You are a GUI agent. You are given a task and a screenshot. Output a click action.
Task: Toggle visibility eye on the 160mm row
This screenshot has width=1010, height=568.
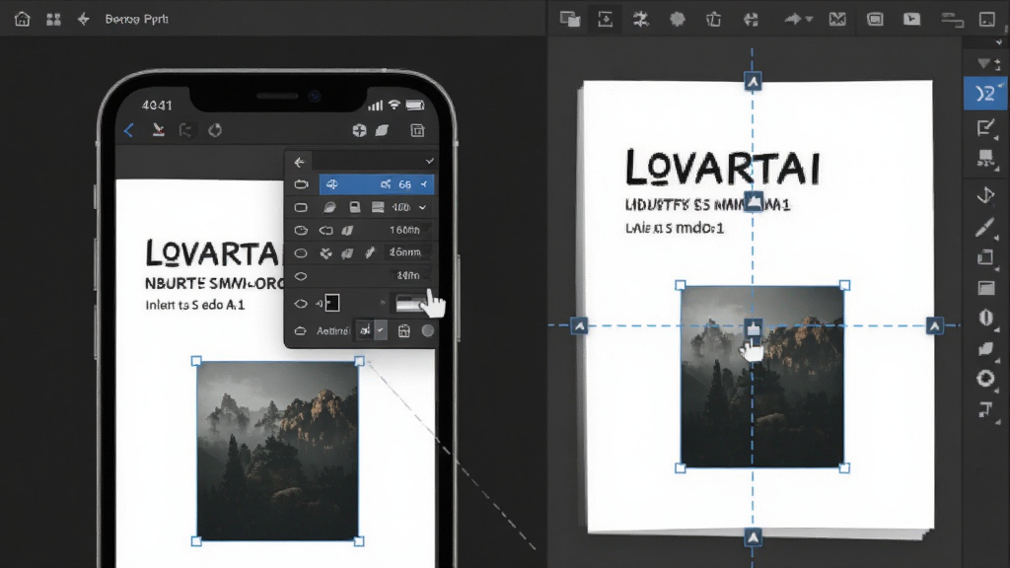click(301, 231)
